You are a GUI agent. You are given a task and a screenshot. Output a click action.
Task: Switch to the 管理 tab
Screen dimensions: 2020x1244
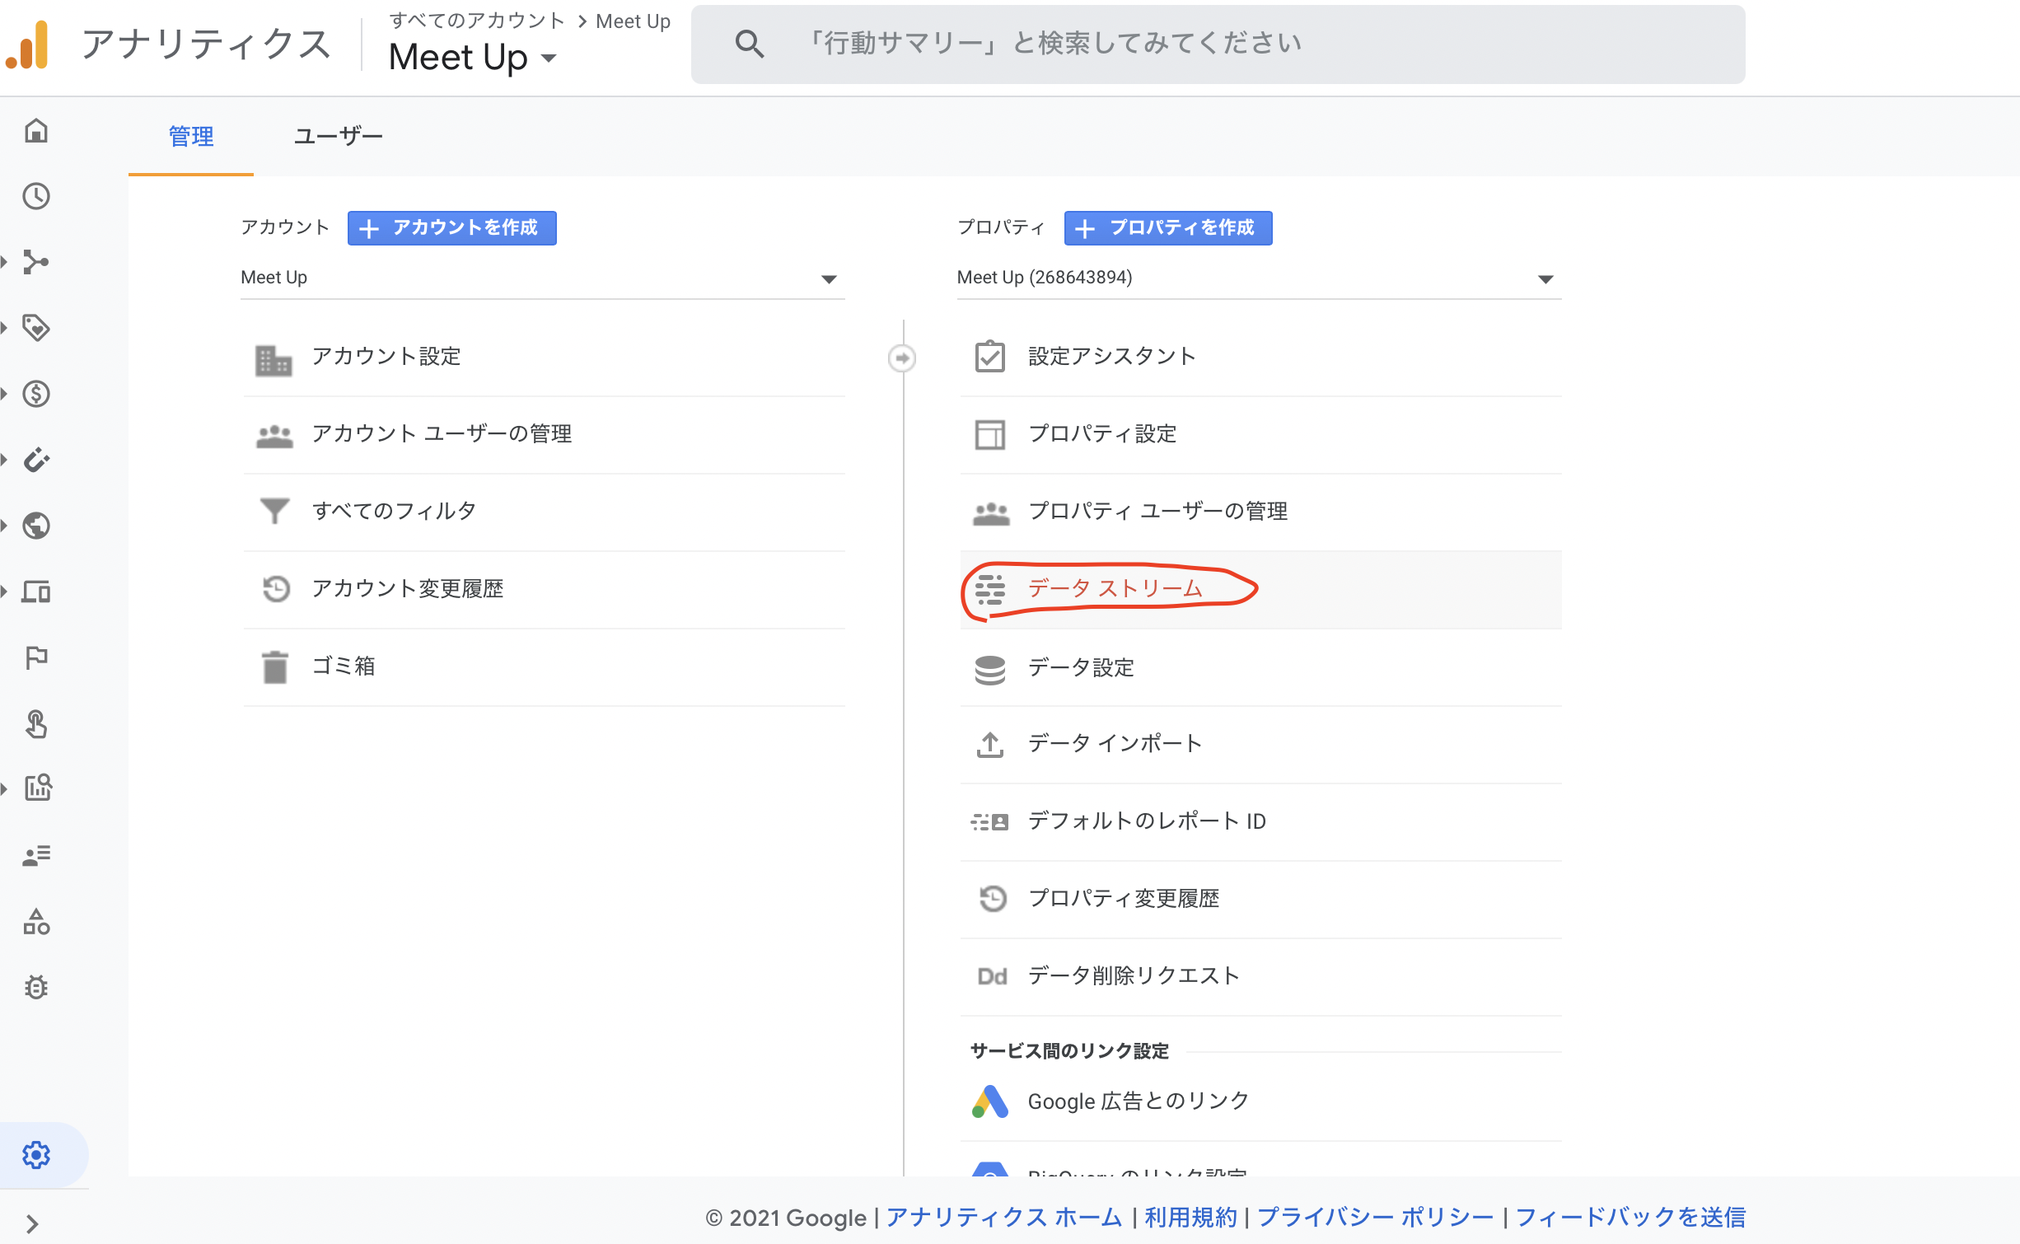click(191, 136)
